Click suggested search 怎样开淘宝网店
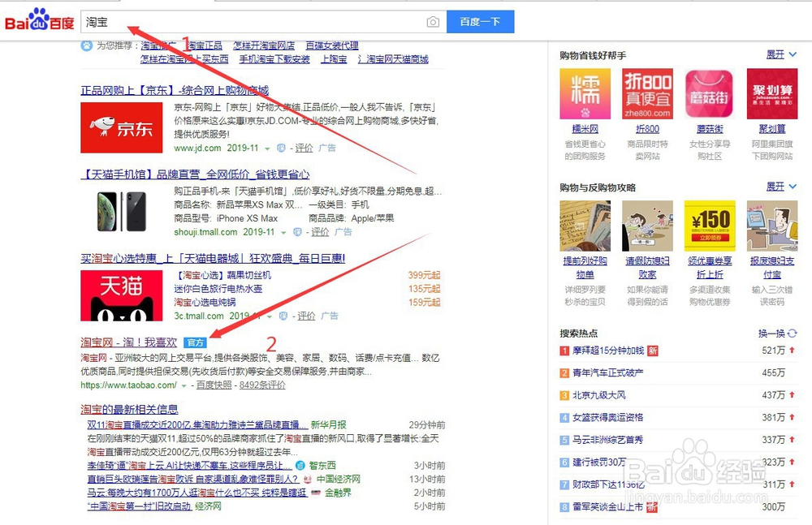The image size is (812, 525). point(264,45)
